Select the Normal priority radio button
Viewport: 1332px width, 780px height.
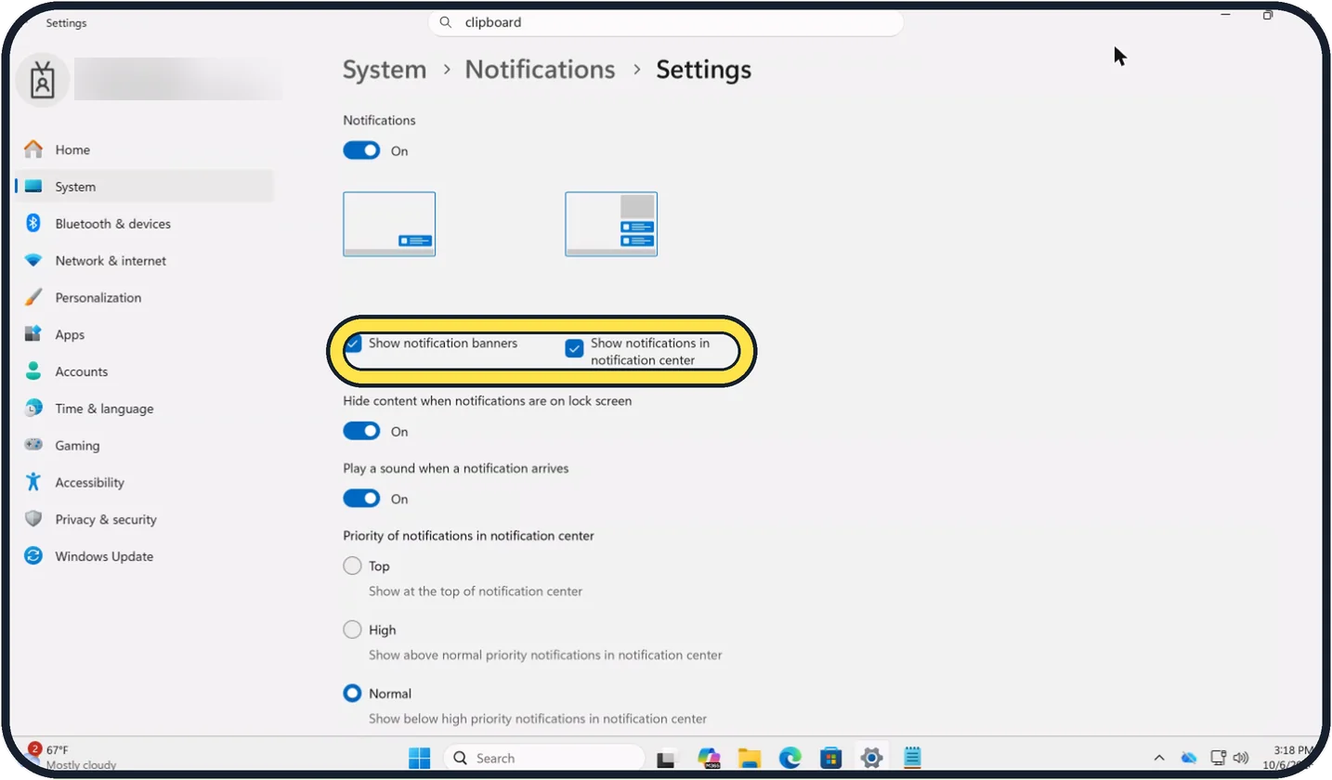tap(352, 694)
